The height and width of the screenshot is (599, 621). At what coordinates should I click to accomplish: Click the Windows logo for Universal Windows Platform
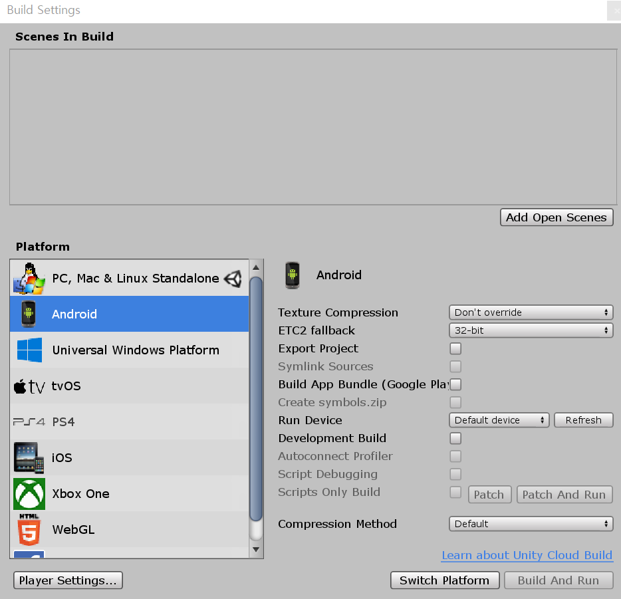pyautogui.click(x=29, y=350)
